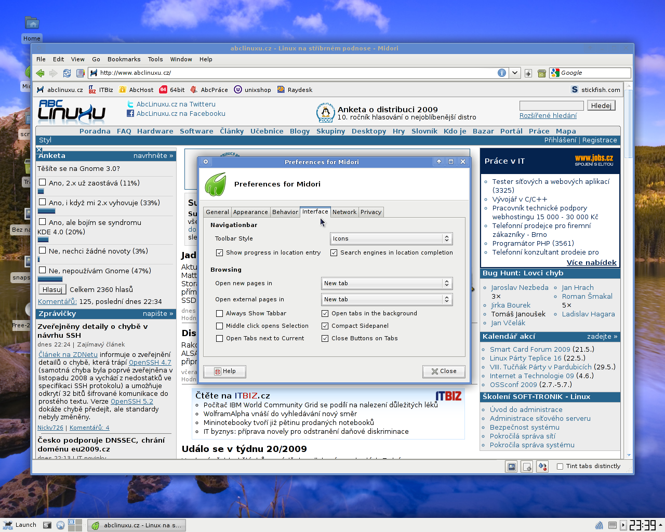Open the XFCE Launch menu
This screenshot has height=532, width=665.
(x=20, y=525)
